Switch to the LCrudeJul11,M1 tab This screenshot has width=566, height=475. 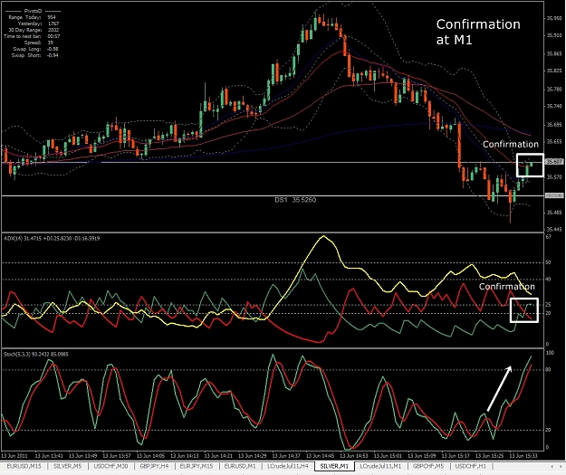tap(380, 466)
